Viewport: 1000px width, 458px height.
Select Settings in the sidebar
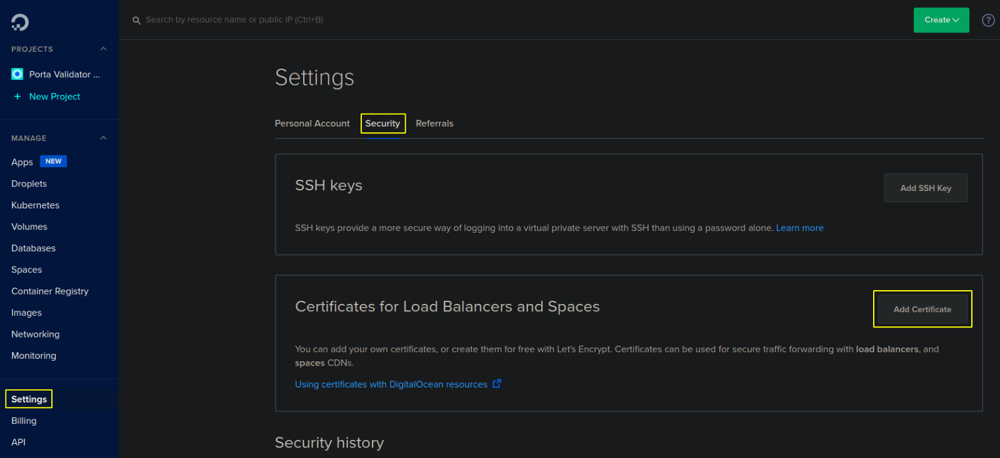click(29, 399)
